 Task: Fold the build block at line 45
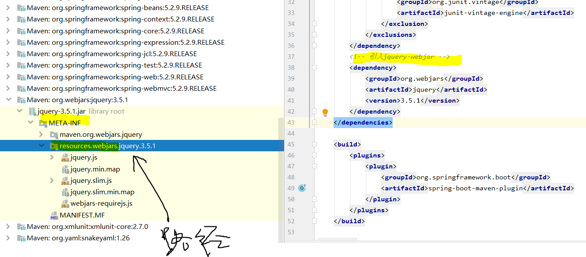pyautogui.click(x=314, y=144)
